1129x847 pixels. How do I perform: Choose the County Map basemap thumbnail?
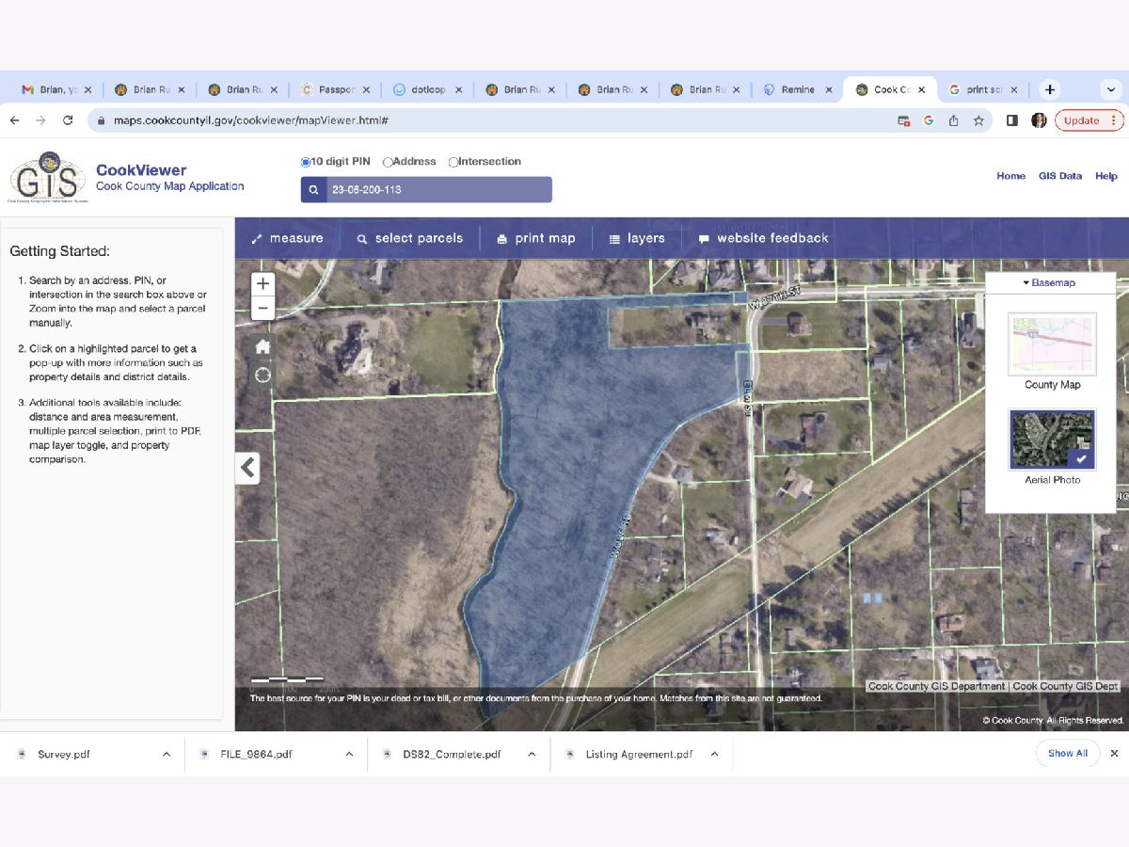1052,344
